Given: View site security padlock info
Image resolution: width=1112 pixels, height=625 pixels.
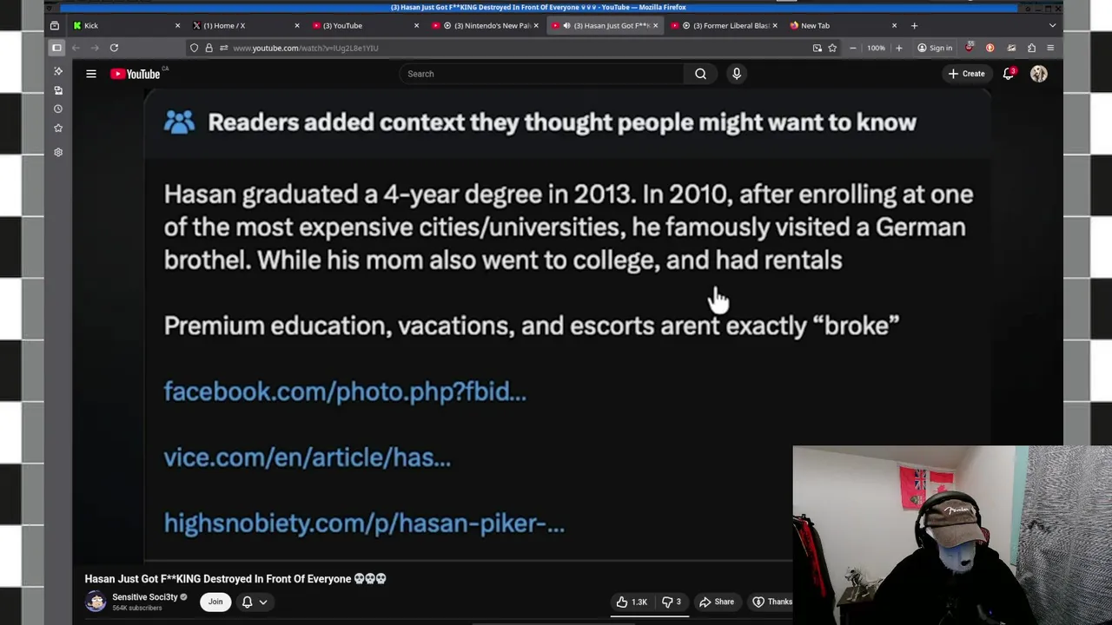Looking at the screenshot, I should pyautogui.click(x=208, y=48).
